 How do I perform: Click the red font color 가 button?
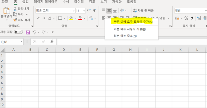[80, 18]
